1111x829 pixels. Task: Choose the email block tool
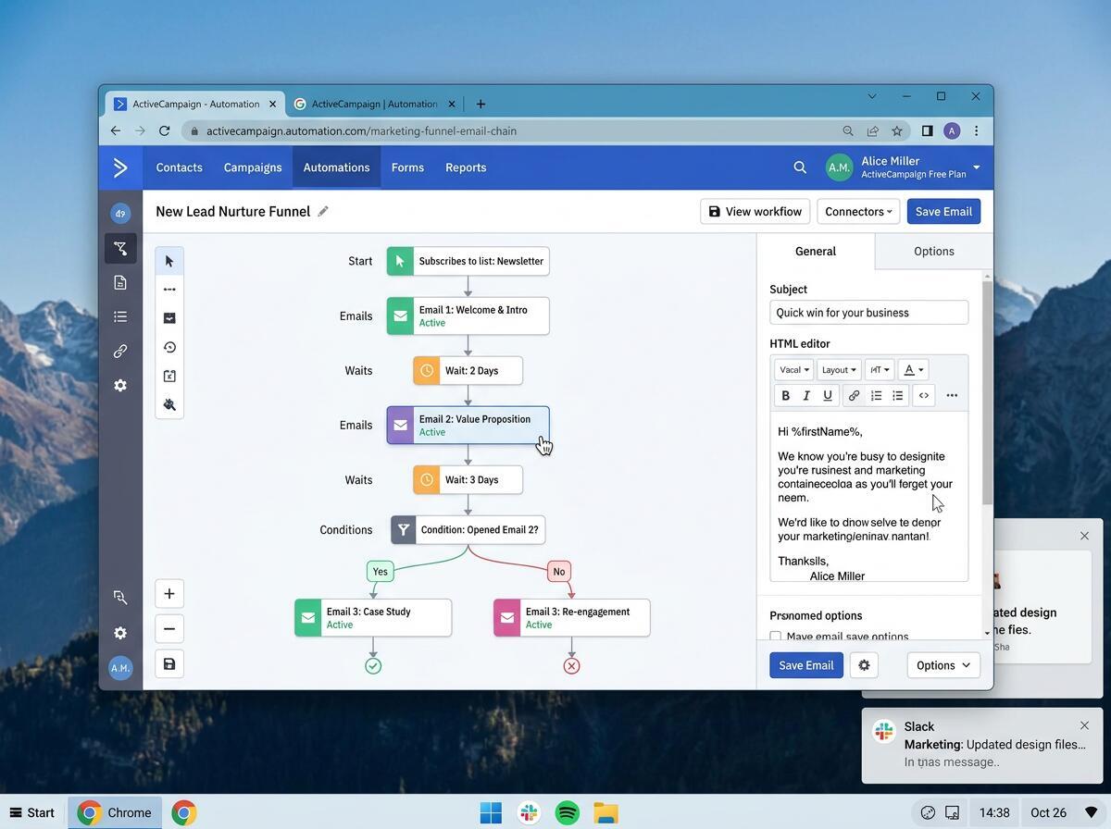169,318
